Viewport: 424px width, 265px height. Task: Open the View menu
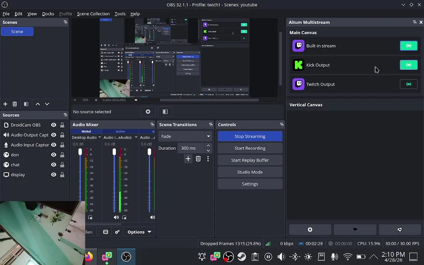pyautogui.click(x=32, y=14)
